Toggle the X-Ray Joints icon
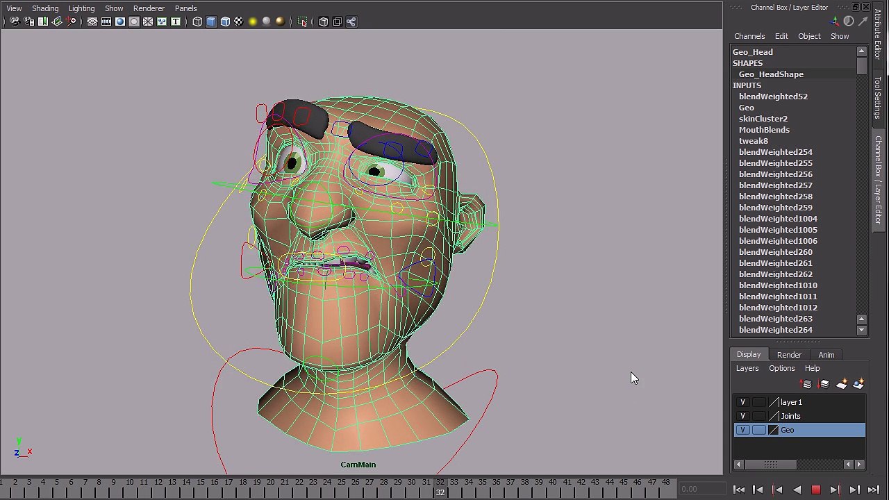 click(x=351, y=22)
